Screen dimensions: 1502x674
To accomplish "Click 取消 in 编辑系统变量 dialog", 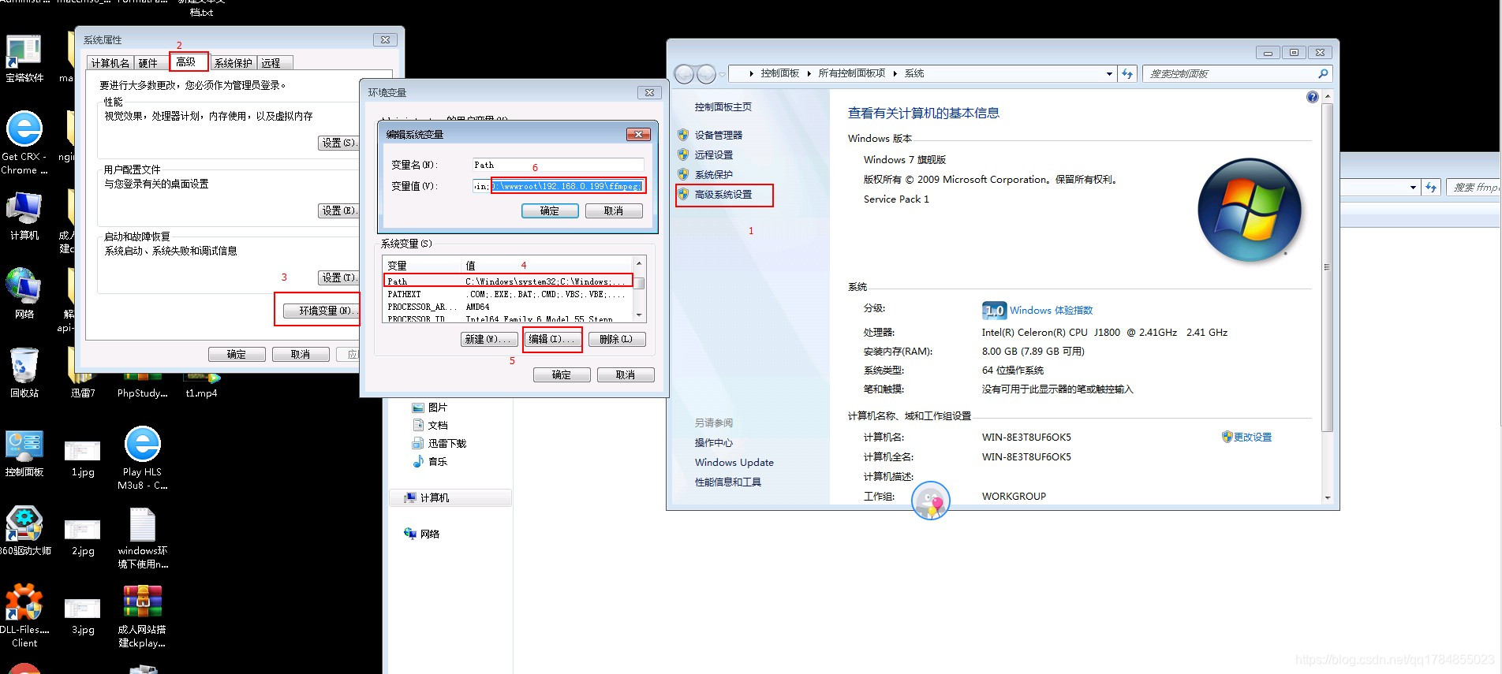I will pos(614,210).
